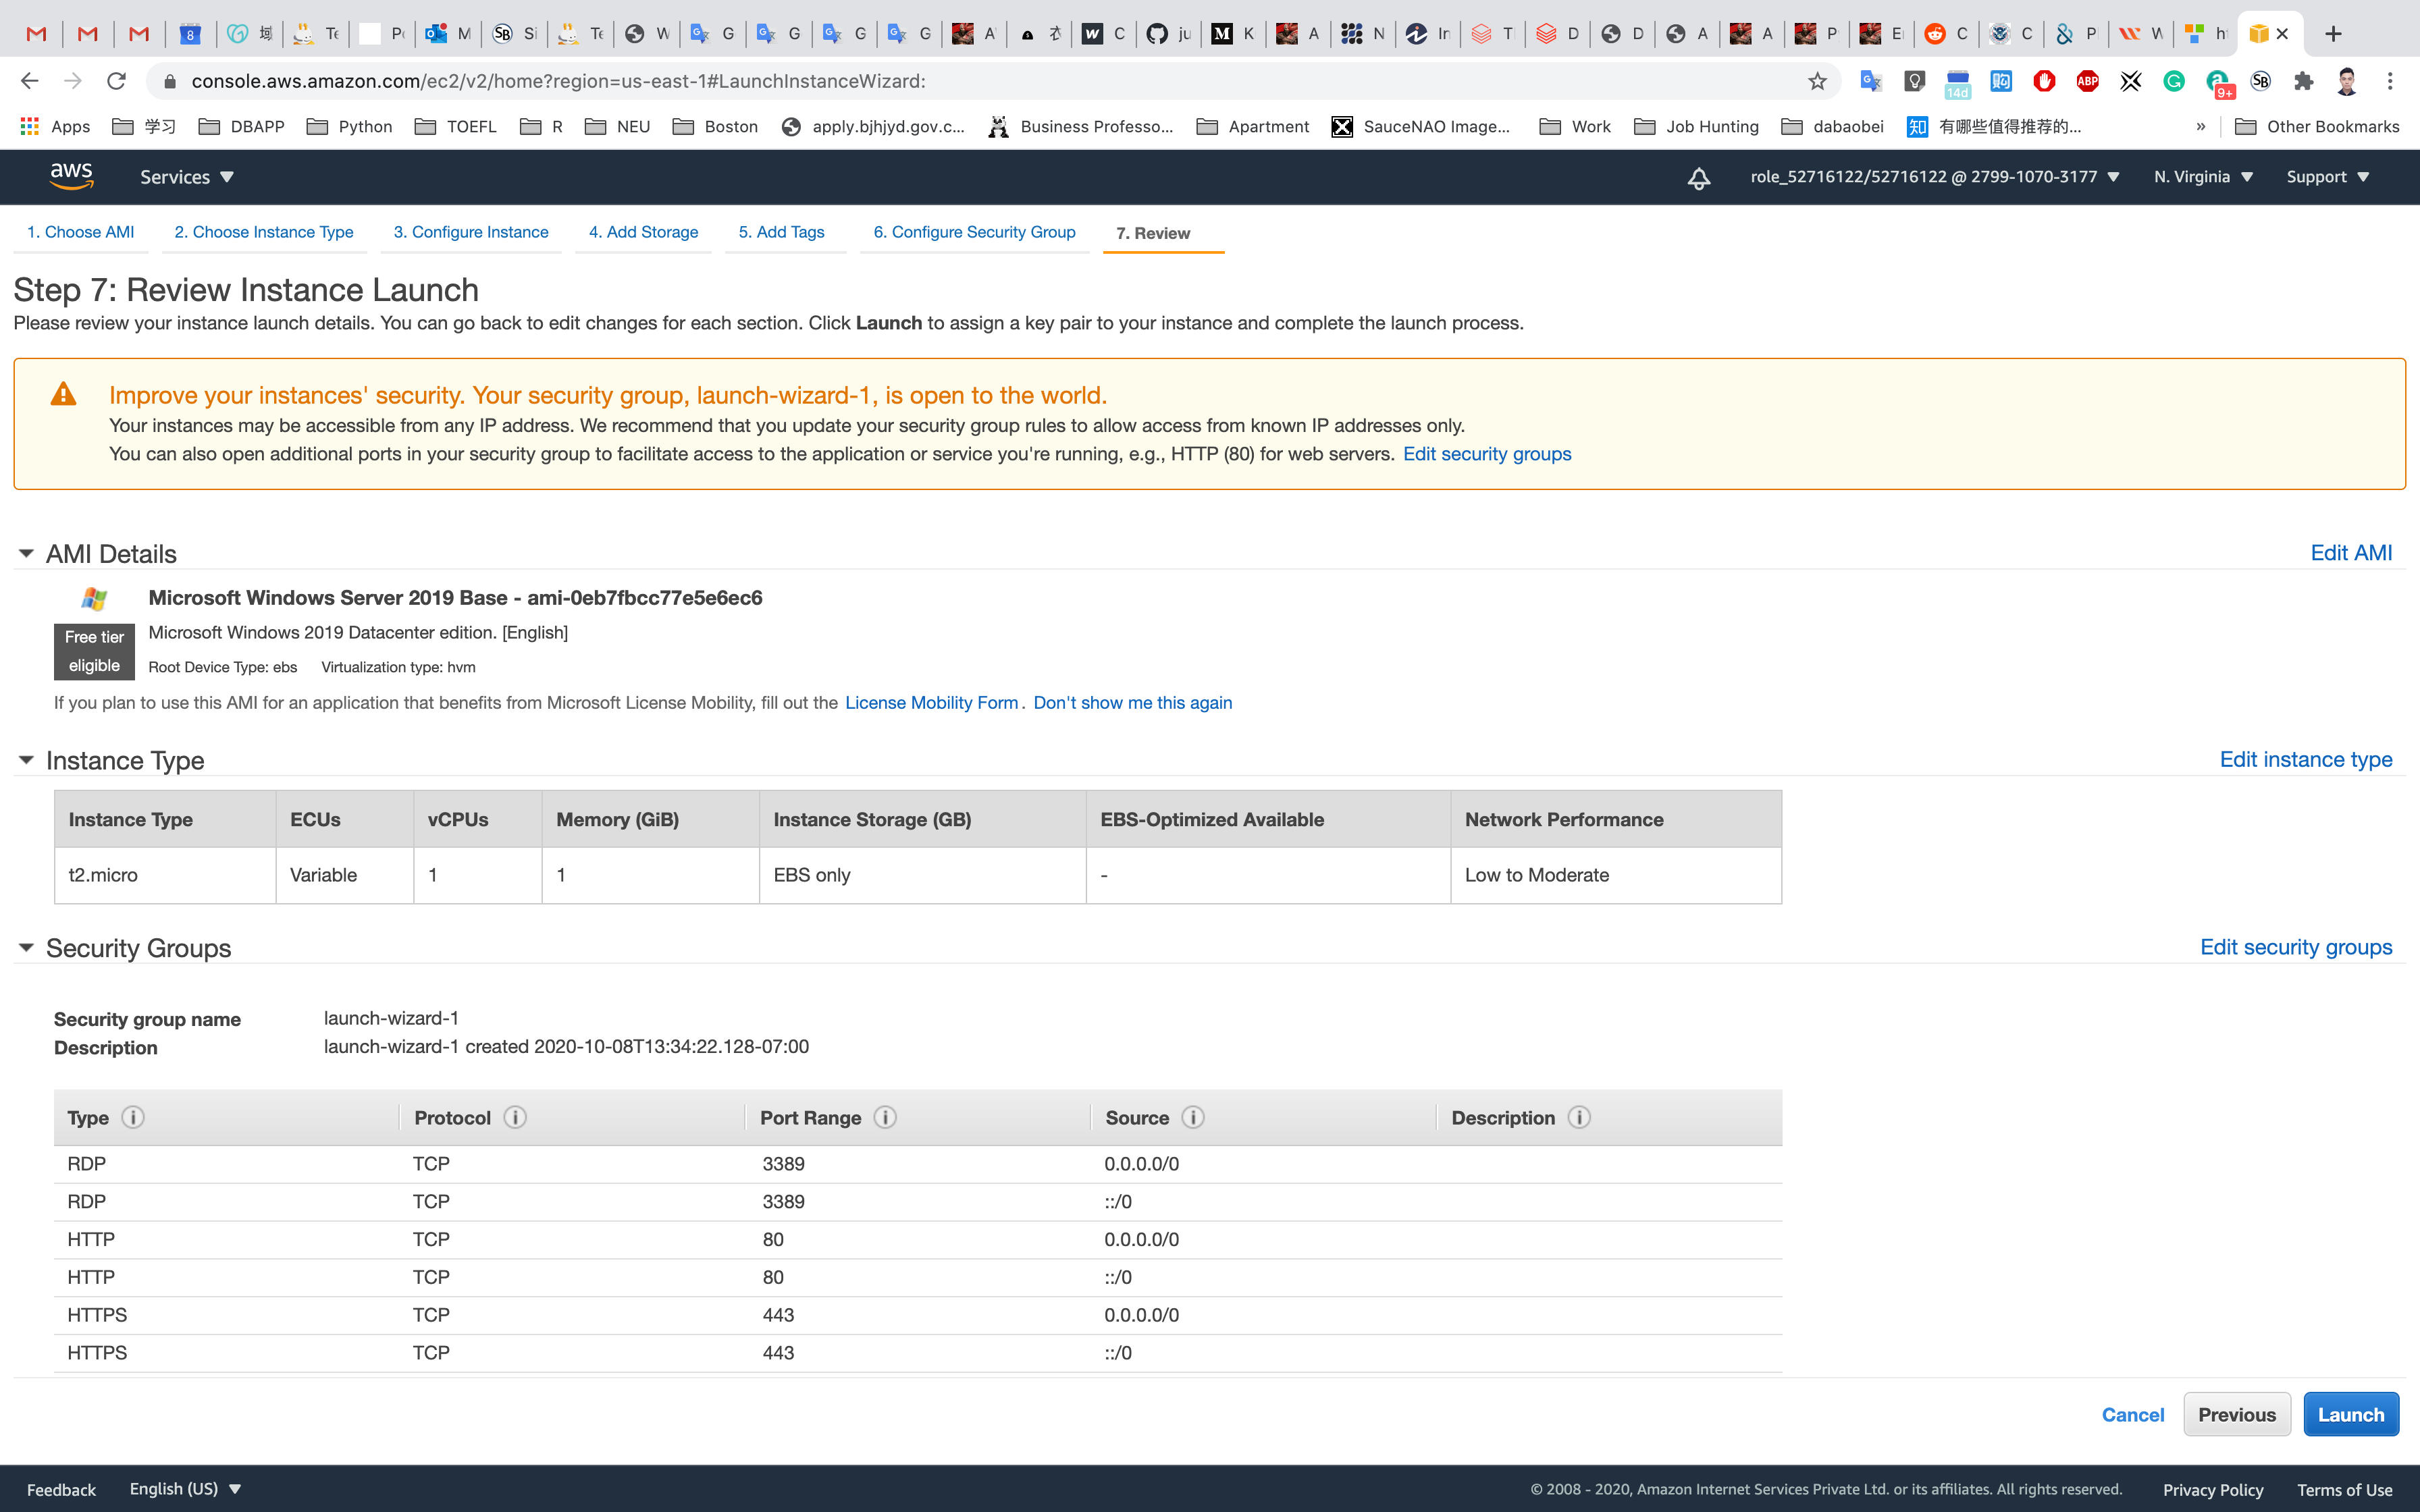The width and height of the screenshot is (2420, 1512).
Task: Go to the 4. Add Storage tab
Action: tap(643, 232)
